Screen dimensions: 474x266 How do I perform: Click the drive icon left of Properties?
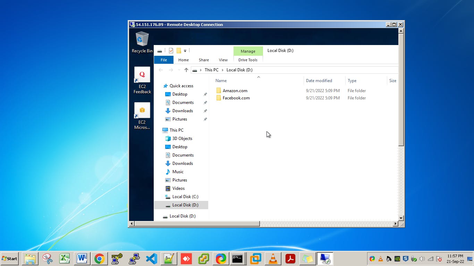160,51
